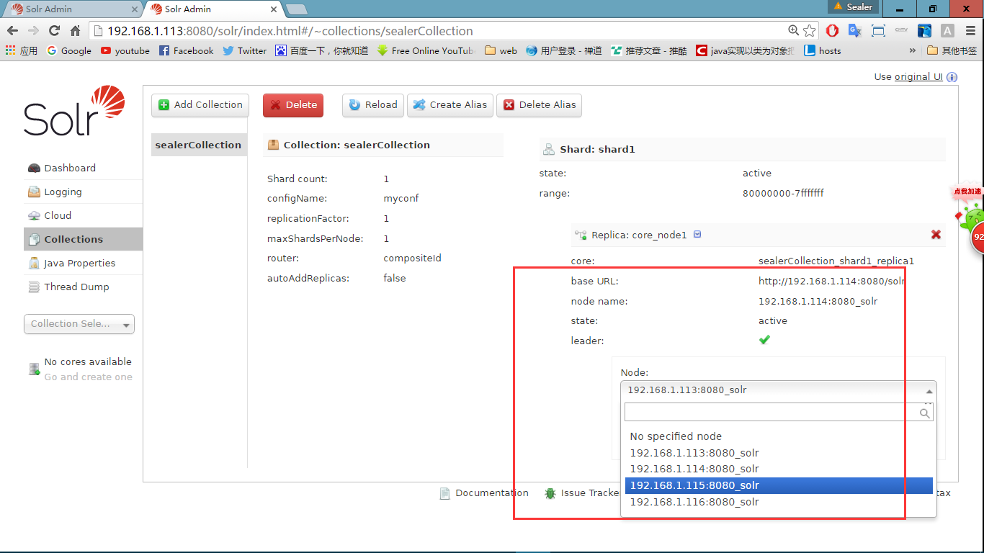Open the Logging page
Screen dimensions: 984x553
[x=63, y=192]
